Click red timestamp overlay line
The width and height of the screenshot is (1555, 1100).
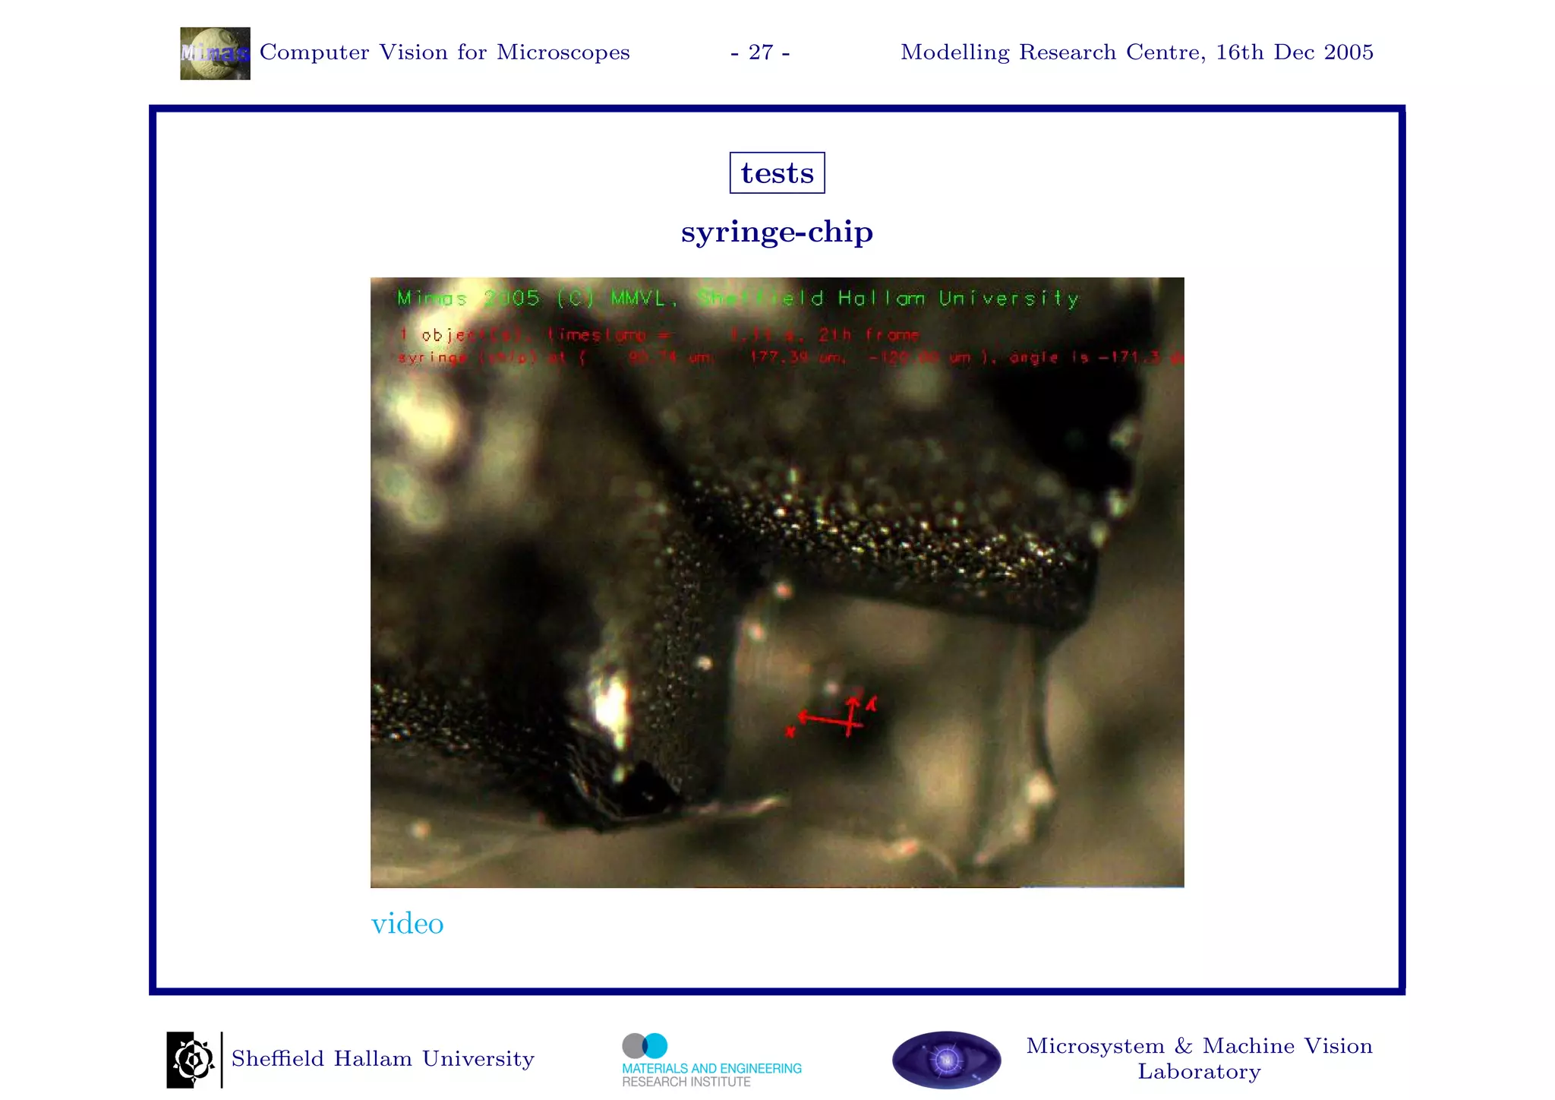[x=659, y=335]
